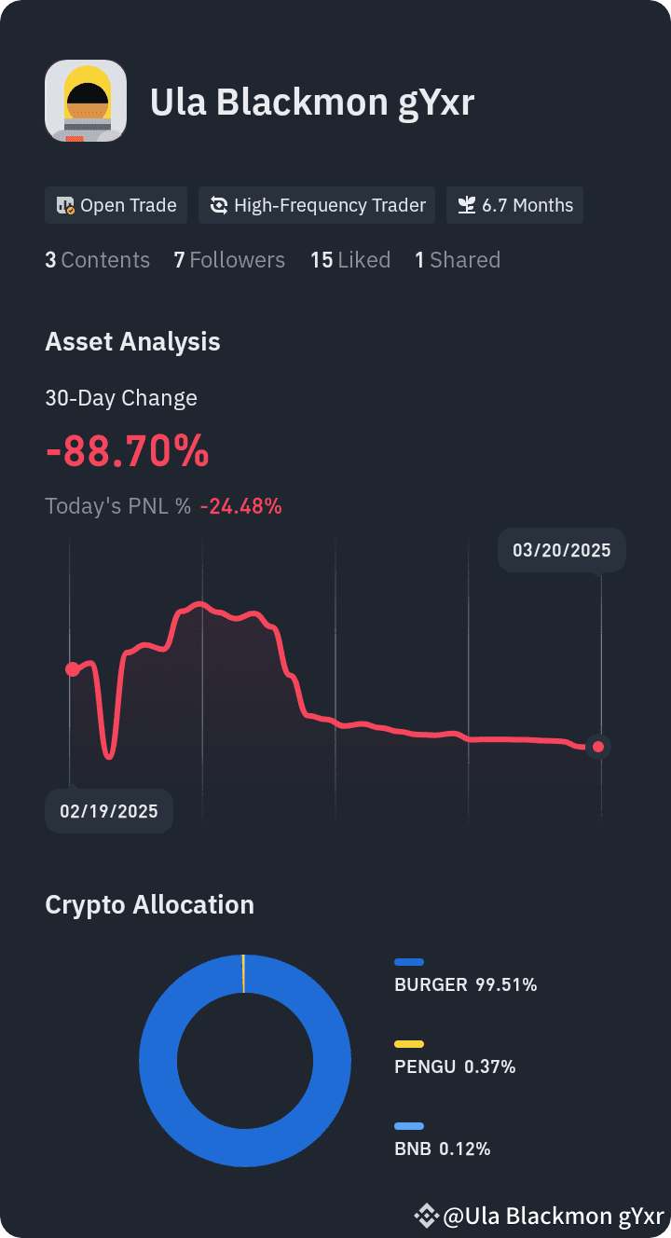This screenshot has width=671, height=1238.
Task: Click the 02/19/2025 date tooltip
Action: (109, 811)
